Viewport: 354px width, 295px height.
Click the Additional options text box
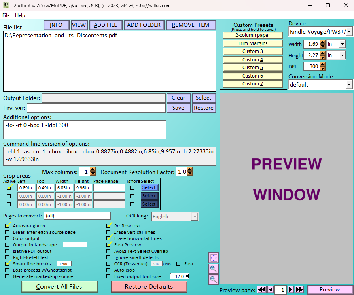click(85, 130)
